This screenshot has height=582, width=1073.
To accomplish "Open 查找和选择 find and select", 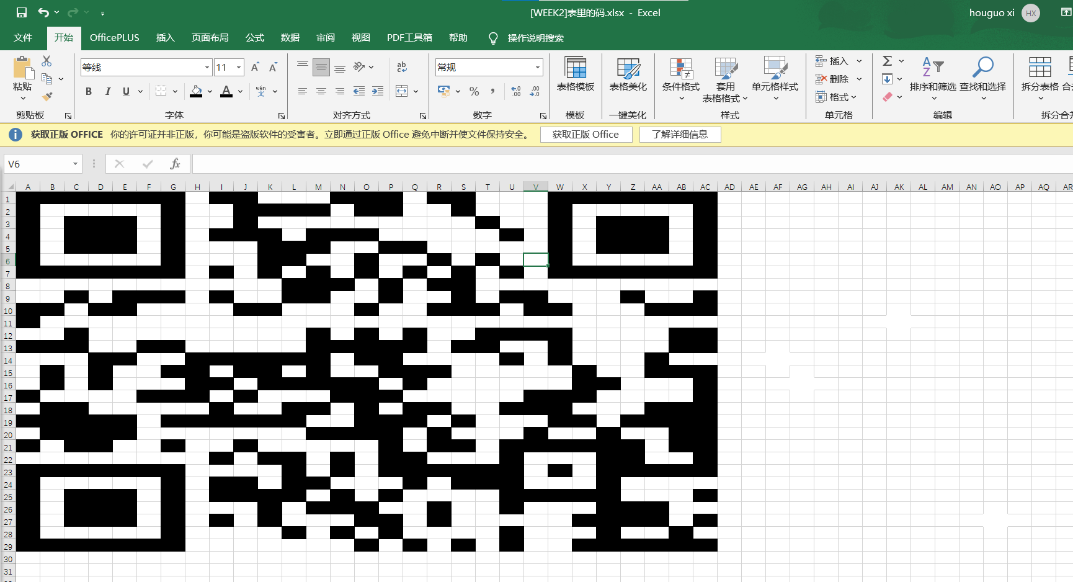I will click(983, 79).
